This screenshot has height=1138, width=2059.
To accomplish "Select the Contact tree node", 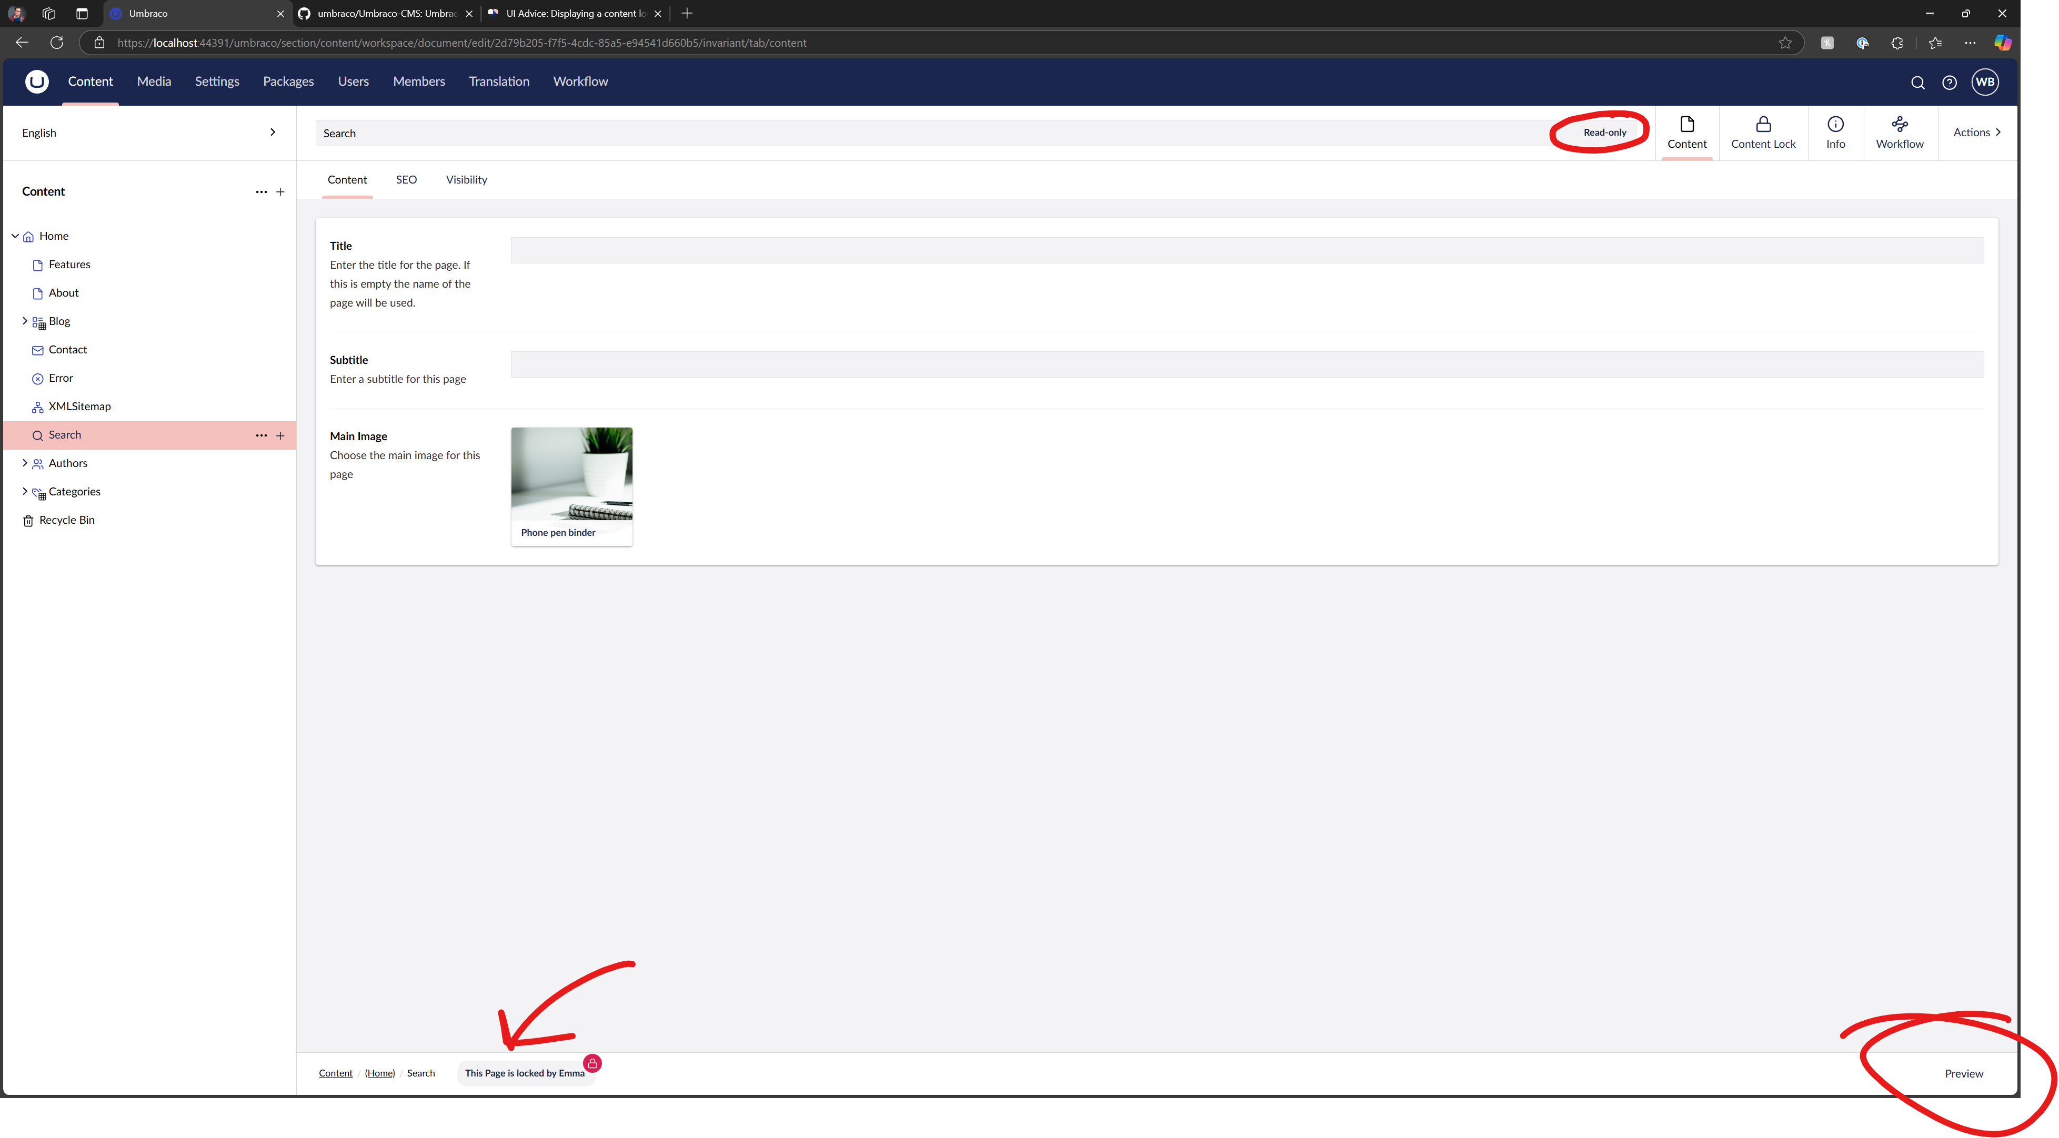I will [x=68, y=350].
